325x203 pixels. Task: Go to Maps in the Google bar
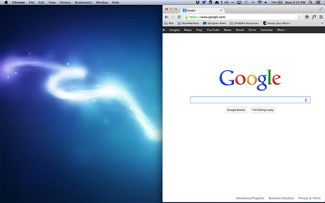(x=188, y=30)
